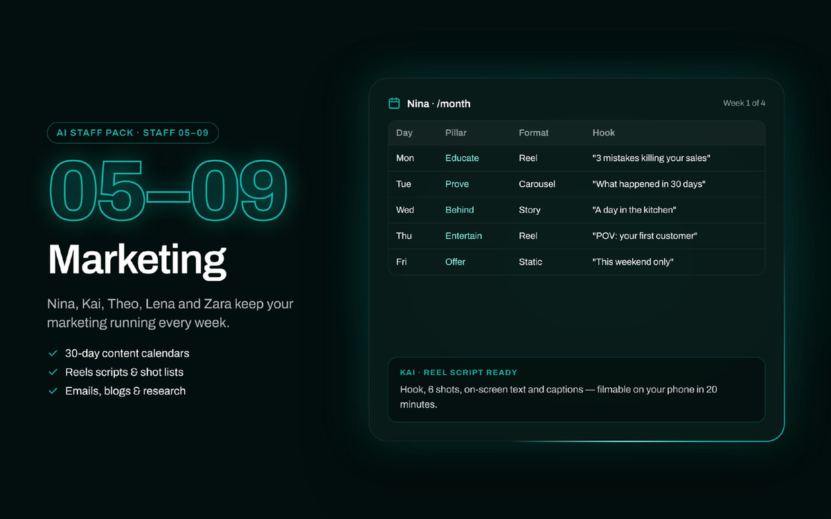Screen dimensions: 831x519
Task: Click the hook "POV: your first customer"
Action: click(645, 236)
